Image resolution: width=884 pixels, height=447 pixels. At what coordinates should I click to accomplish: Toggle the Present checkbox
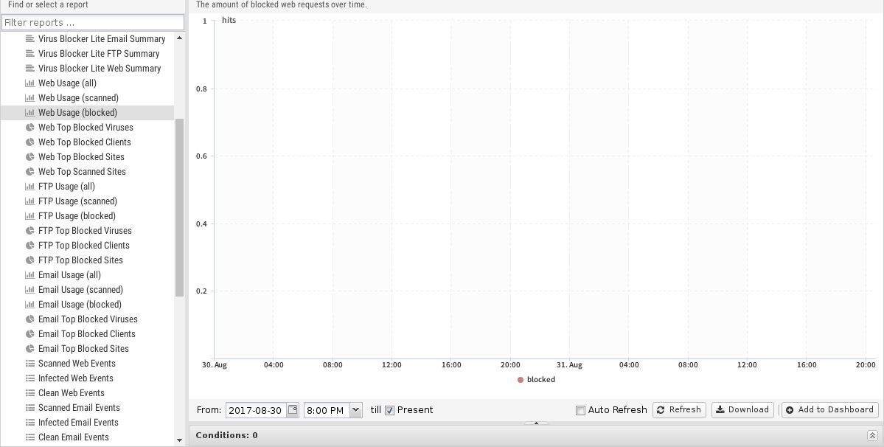click(x=389, y=410)
